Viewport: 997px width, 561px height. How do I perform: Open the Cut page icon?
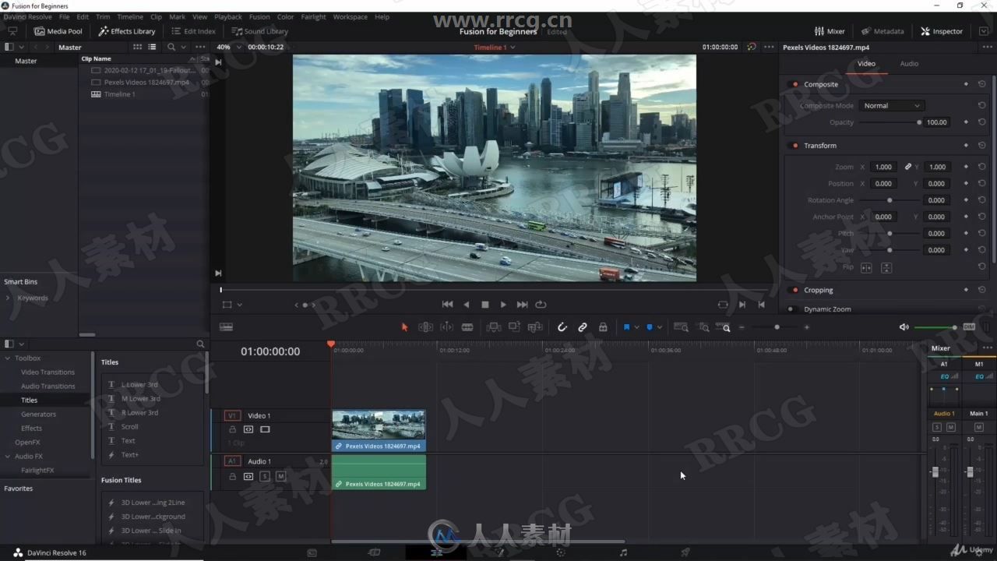tap(374, 552)
